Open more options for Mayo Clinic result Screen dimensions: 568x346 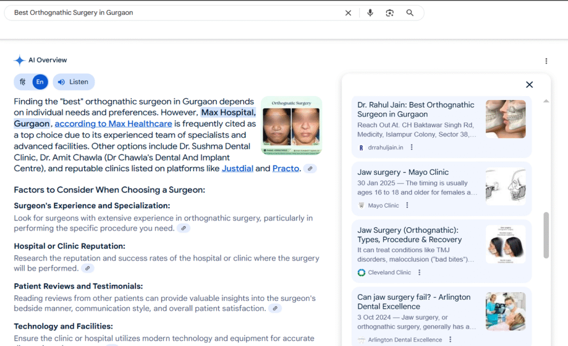coord(407,205)
